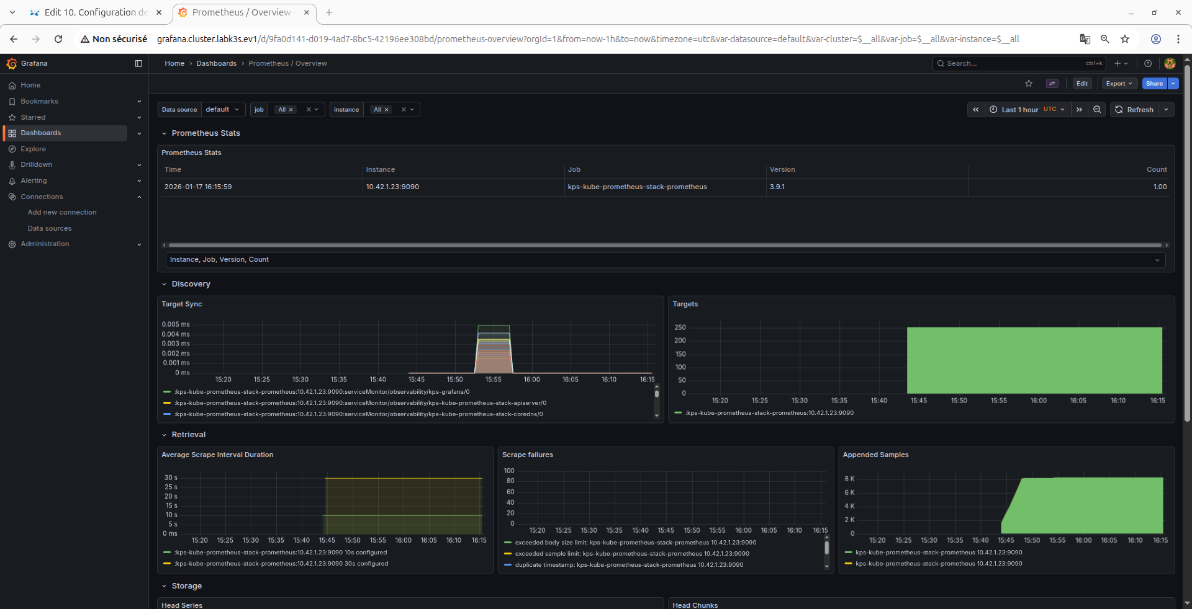Image resolution: width=1192 pixels, height=609 pixels.
Task: Mark dashboard as favorite with star icon
Action: (1029, 84)
